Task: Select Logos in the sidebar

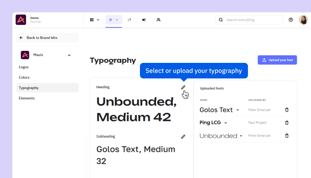Action: tap(24, 67)
